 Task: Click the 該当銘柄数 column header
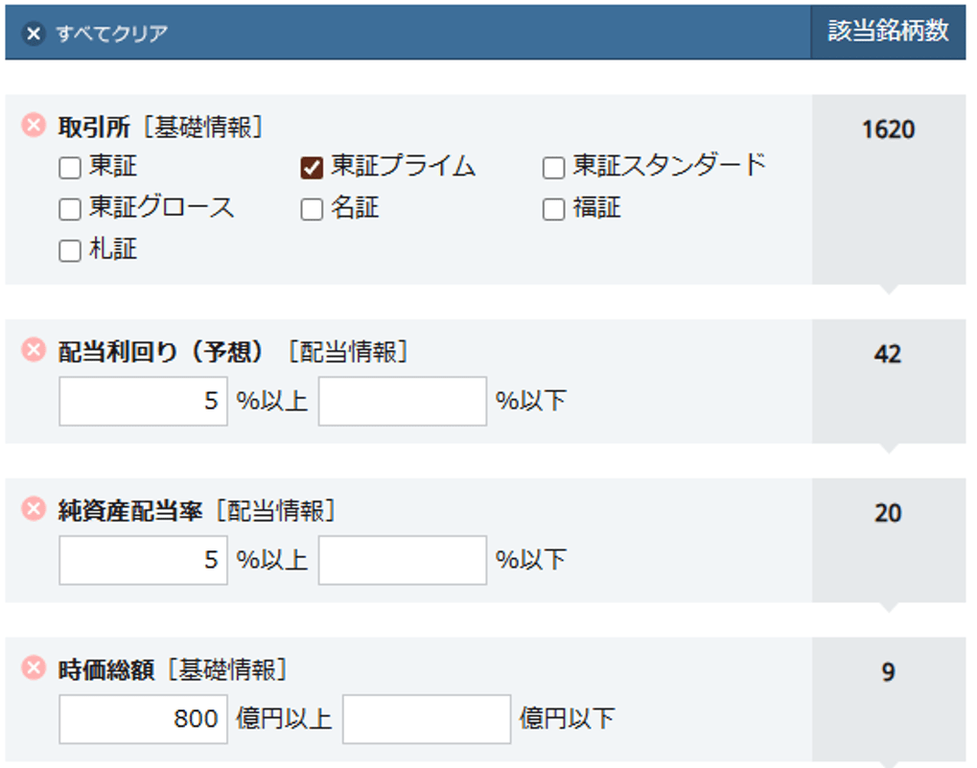click(x=888, y=31)
